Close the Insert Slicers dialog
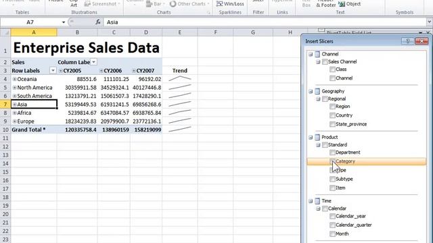433x243 pixels. [421, 41]
